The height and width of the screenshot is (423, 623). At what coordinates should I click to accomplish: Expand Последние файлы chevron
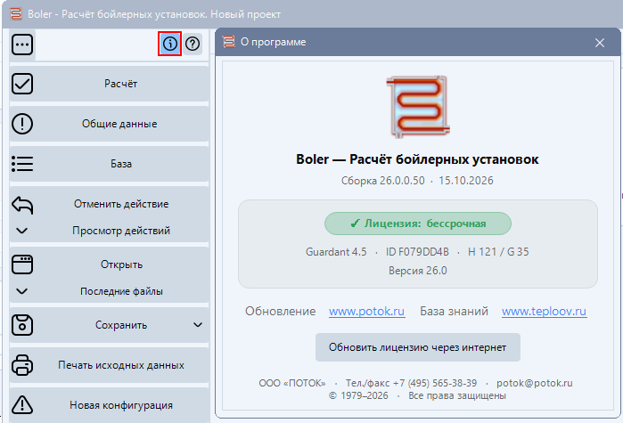(22, 291)
